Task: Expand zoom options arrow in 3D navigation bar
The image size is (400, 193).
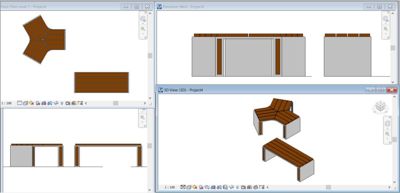Action: [x=387, y=139]
